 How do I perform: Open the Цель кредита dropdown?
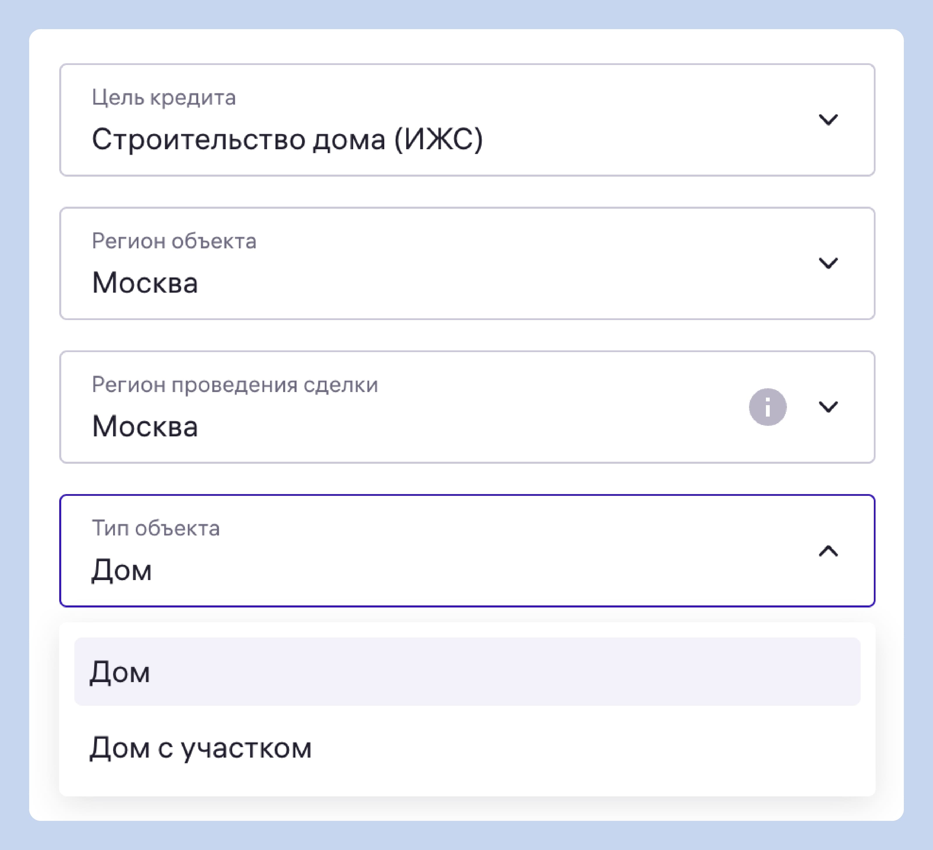pyautogui.click(x=467, y=120)
